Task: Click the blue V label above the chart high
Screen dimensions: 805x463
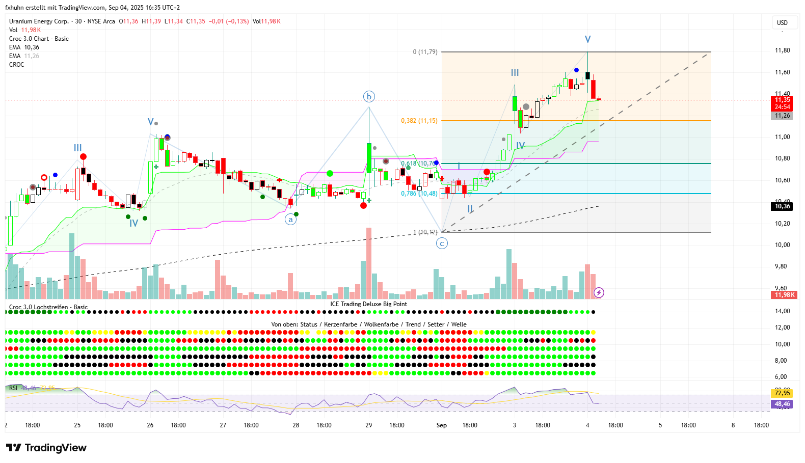Action: [587, 39]
